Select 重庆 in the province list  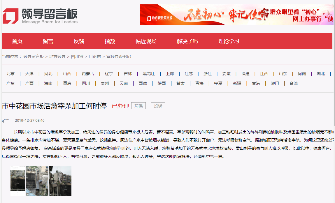pyautogui.click(x=67, y=83)
